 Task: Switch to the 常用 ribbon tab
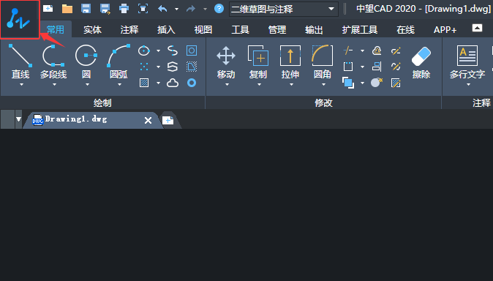point(56,29)
